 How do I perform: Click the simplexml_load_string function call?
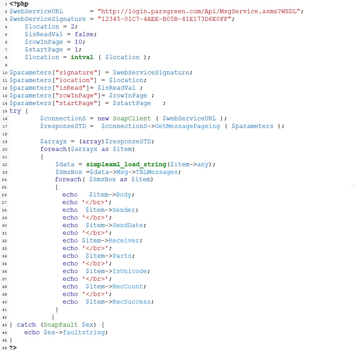(126, 165)
